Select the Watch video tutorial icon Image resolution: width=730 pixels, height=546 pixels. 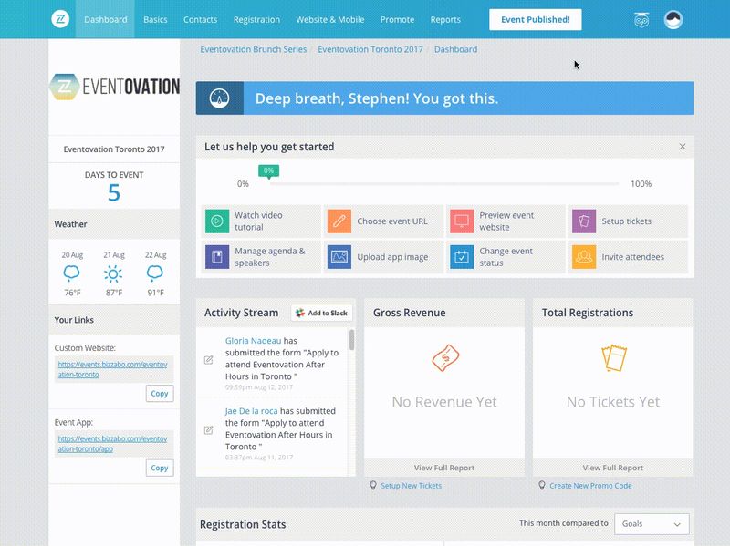click(x=215, y=220)
